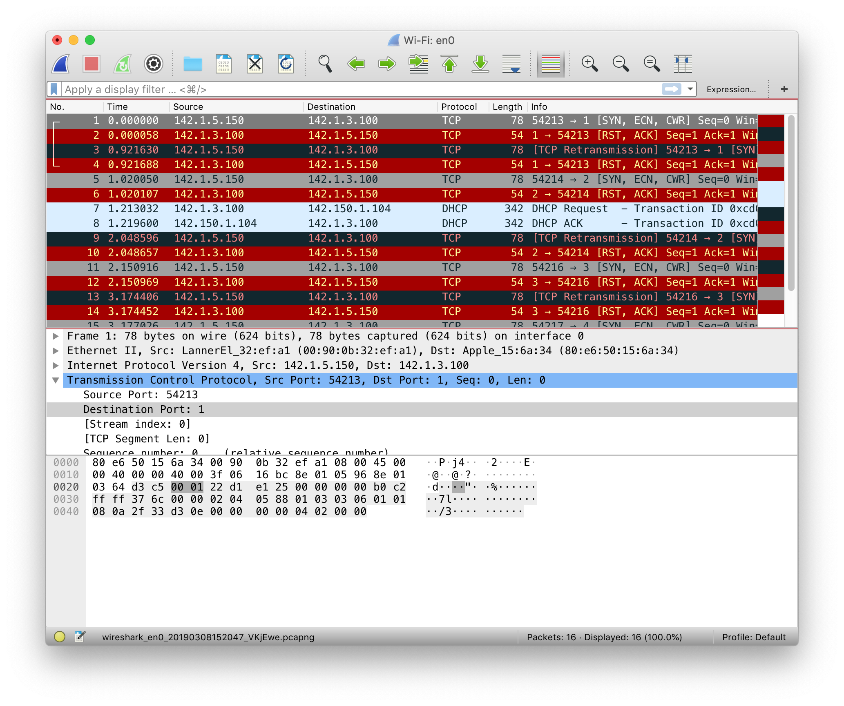This screenshot has width=844, height=706.
Task: Sort packets by Source column
Action: [237, 107]
